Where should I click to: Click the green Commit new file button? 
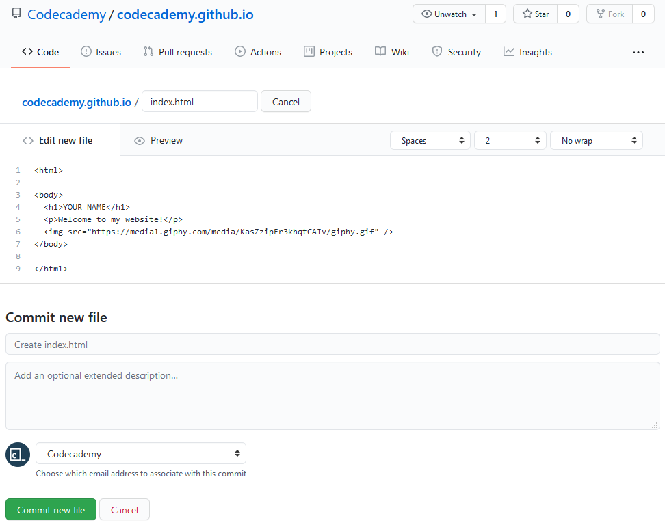coord(51,510)
